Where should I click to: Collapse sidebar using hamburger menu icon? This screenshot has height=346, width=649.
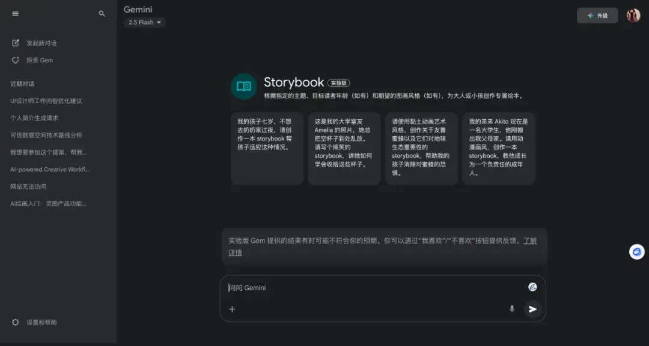(15, 14)
